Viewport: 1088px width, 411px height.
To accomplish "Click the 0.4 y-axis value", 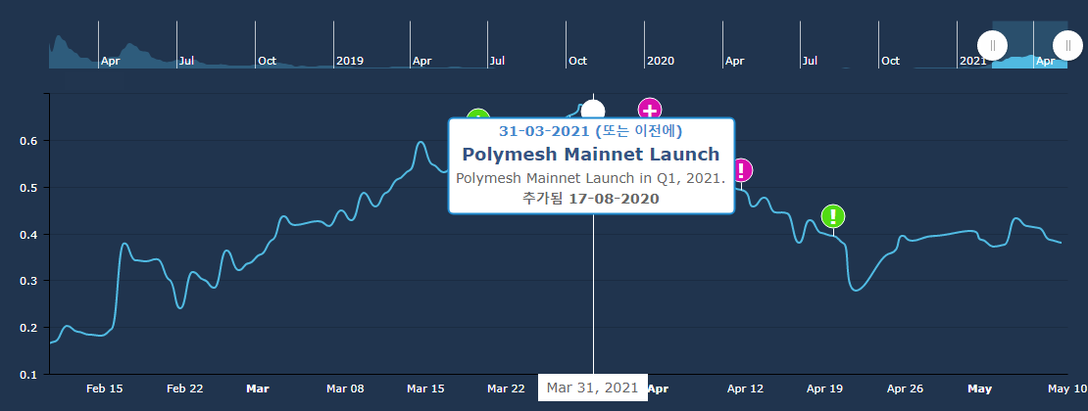I will click(27, 234).
